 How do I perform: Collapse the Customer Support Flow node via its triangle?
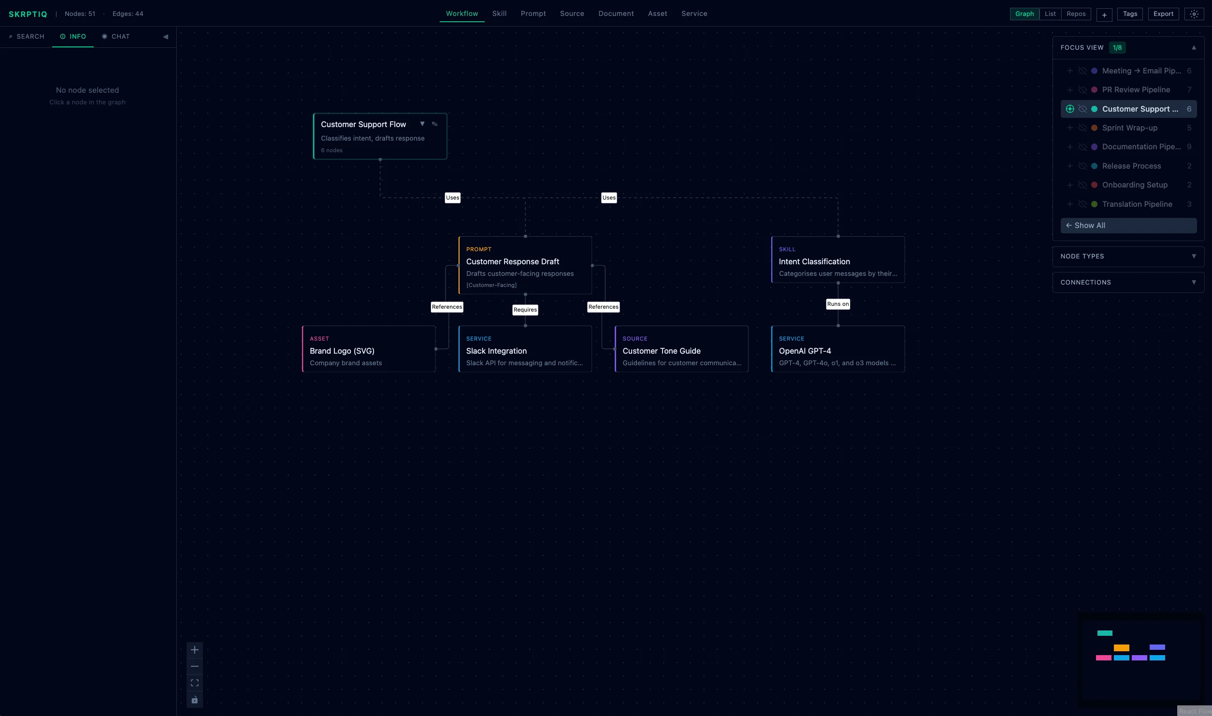(x=422, y=124)
